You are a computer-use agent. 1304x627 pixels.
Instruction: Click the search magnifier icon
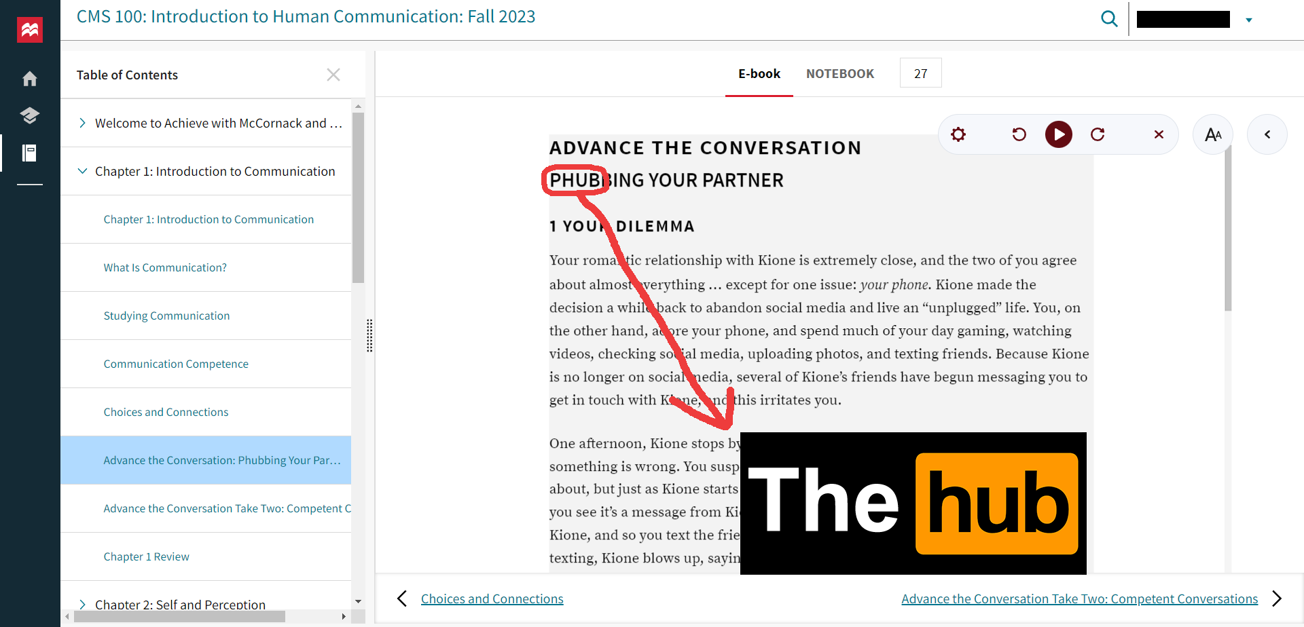pos(1108,19)
